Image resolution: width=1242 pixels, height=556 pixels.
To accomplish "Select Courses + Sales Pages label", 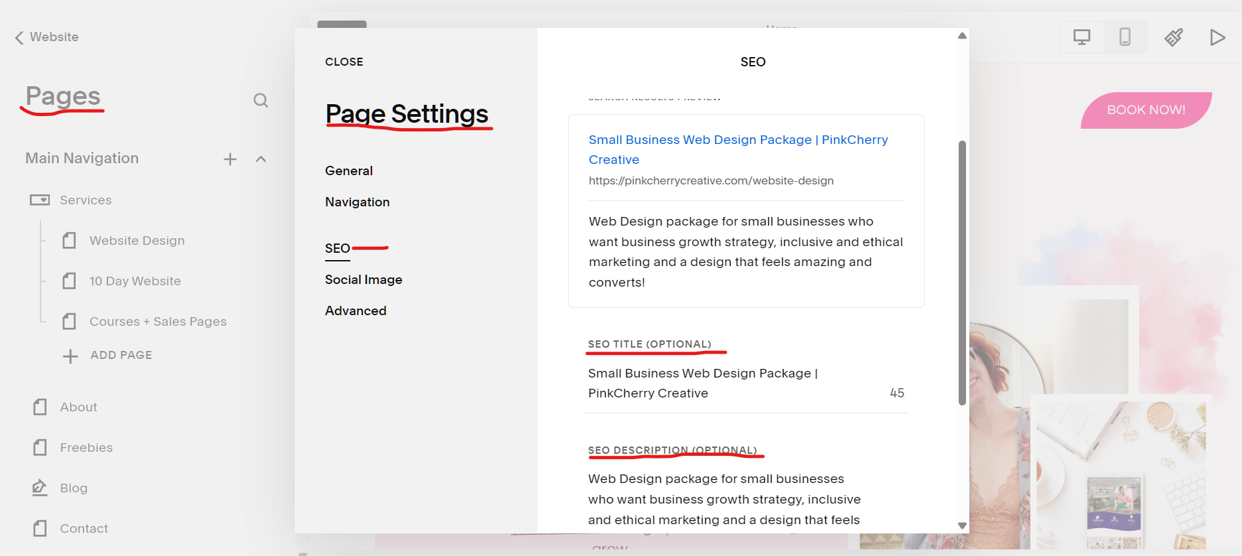I will point(158,321).
